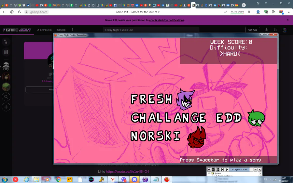Image resolution: width=293 pixels, height=183 pixels.
Task: Open Viber from the taskbar
Action: tap(123, 179)
